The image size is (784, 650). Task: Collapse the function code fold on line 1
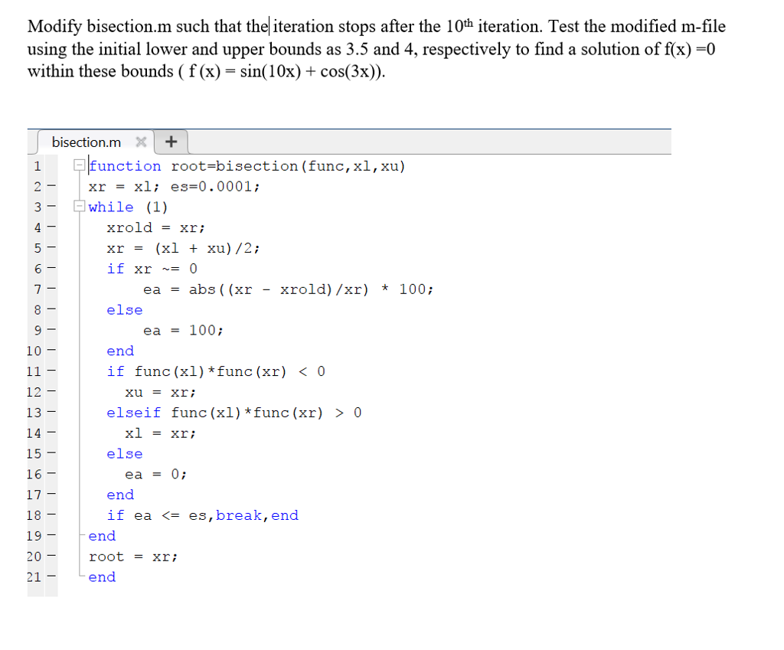80,166
